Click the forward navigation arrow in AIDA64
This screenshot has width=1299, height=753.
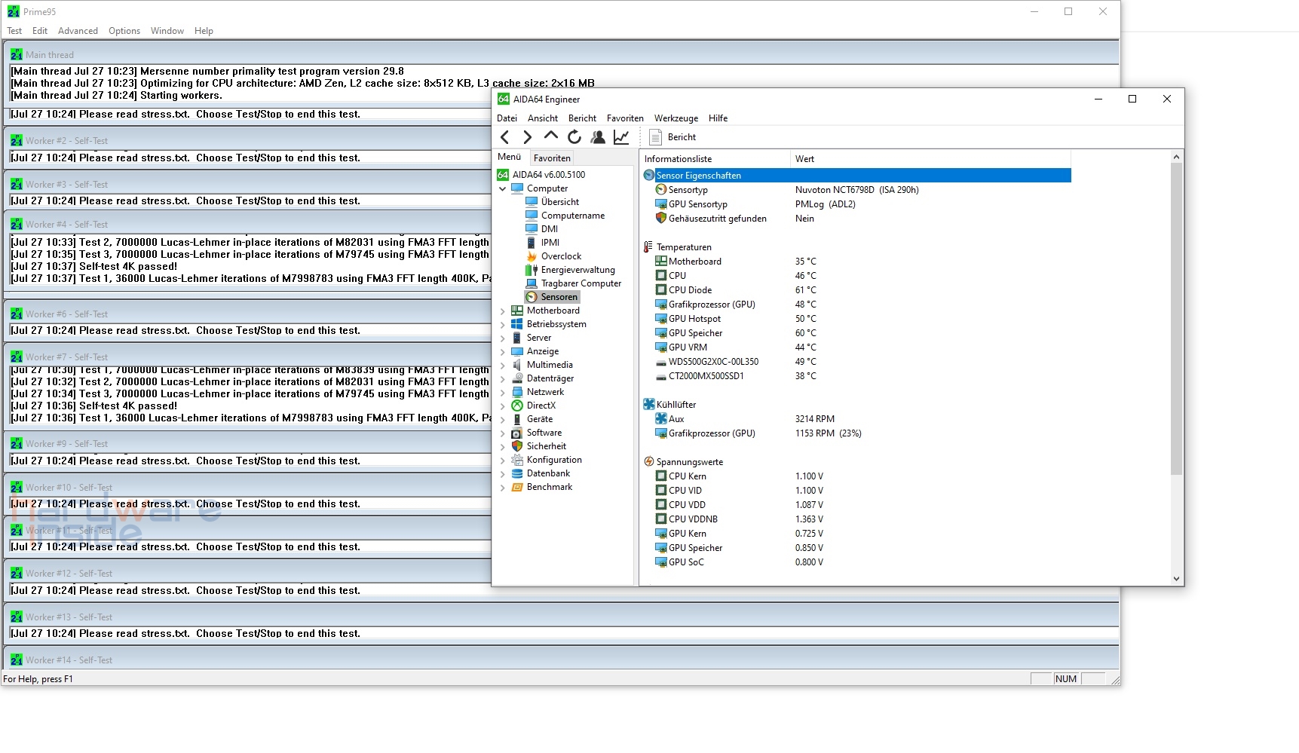click(528, 137)
